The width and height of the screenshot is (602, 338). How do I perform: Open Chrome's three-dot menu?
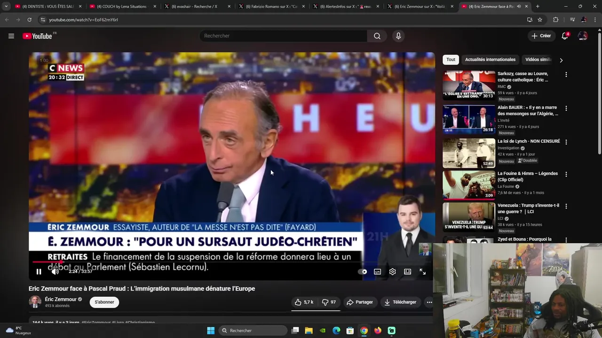(x=595, y=20)
